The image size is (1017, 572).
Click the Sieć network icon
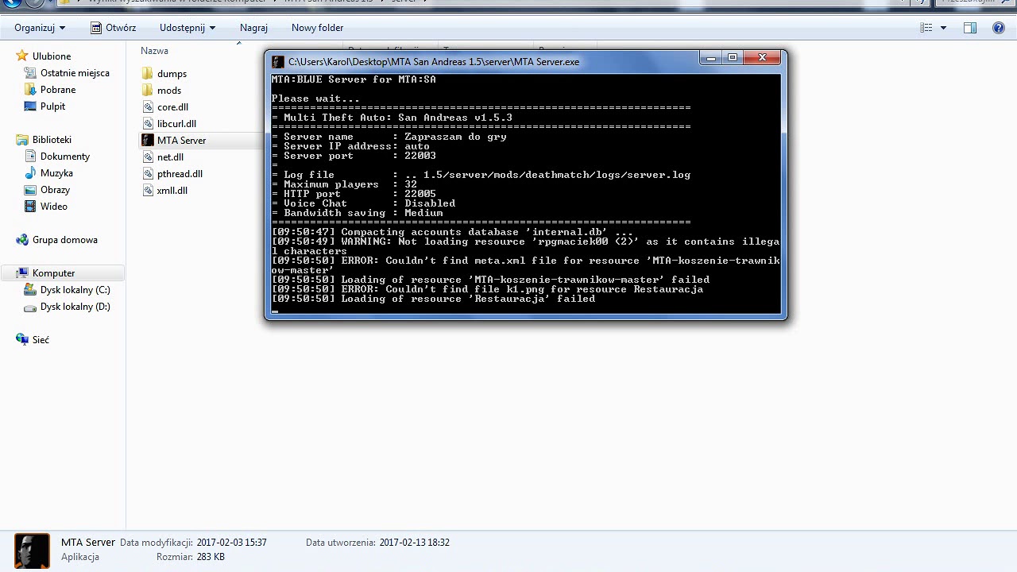[22, 339]
